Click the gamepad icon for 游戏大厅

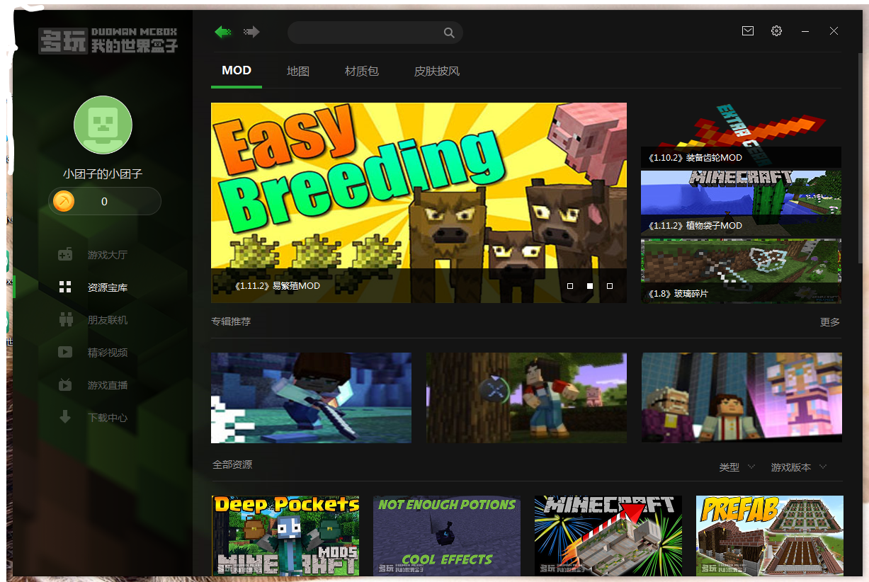65,254
